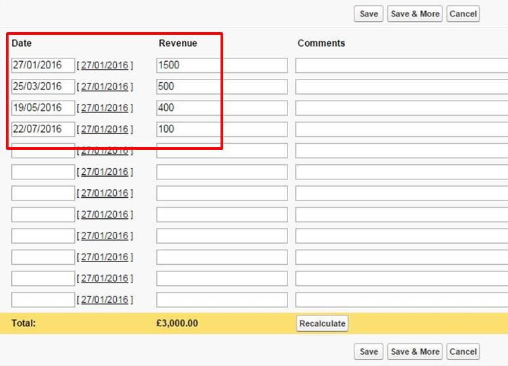The image size is (508, 366).
Task: Click the revenue field containing 1500
Action: click(222, 65)
